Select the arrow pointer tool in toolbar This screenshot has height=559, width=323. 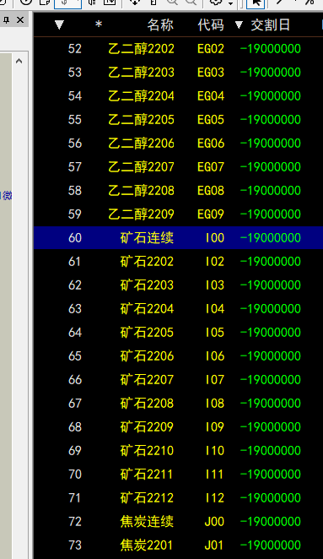(256, 3)
